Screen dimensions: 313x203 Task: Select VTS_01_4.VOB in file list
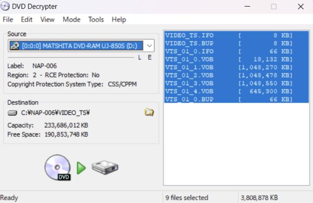pyautogui.click(x=236, y=91)
